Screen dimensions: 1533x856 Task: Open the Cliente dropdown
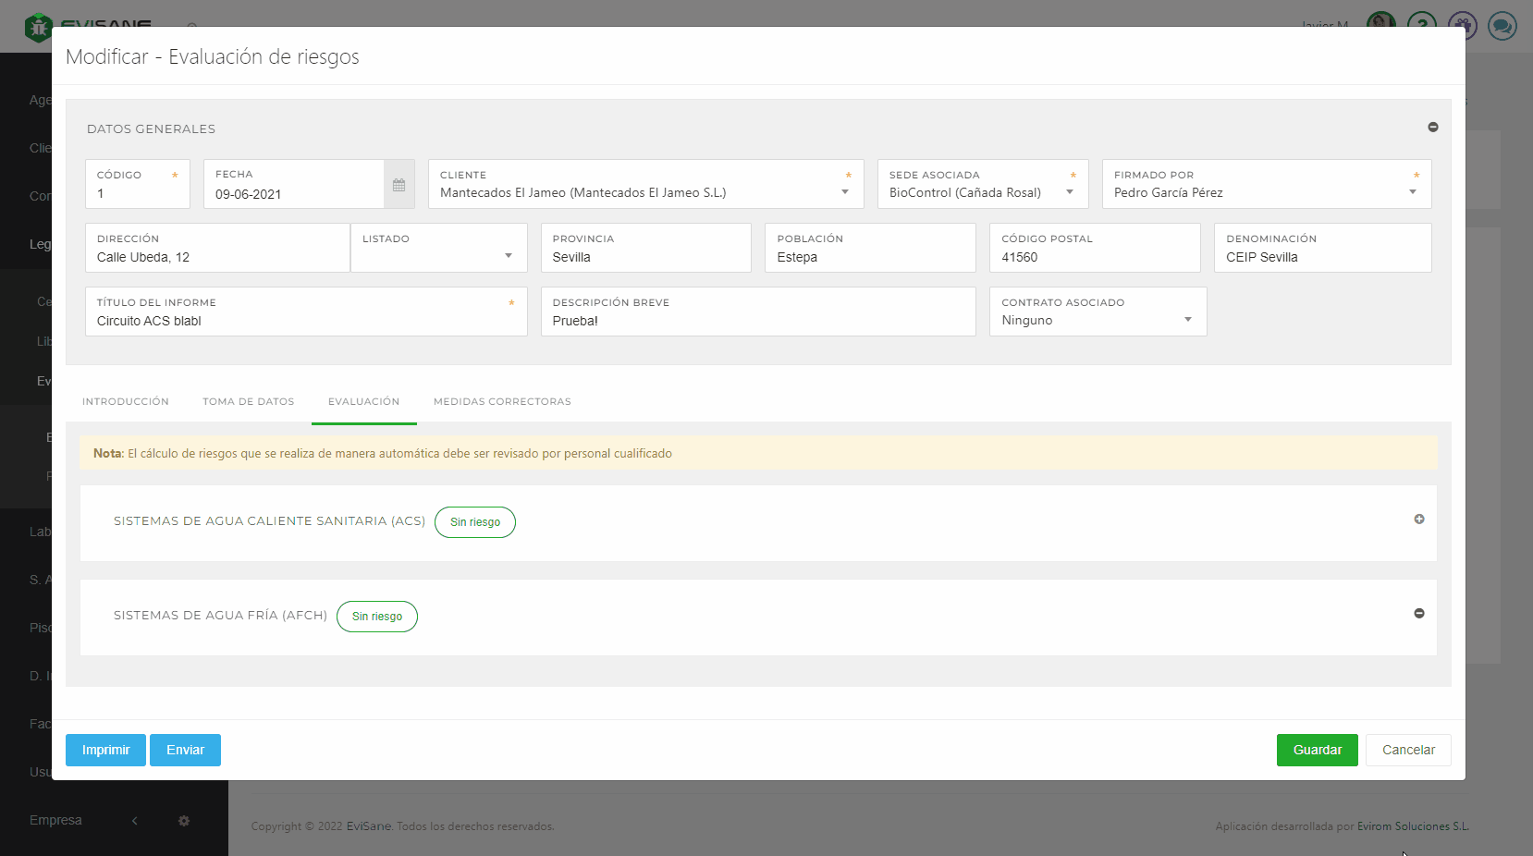[844, 192]
